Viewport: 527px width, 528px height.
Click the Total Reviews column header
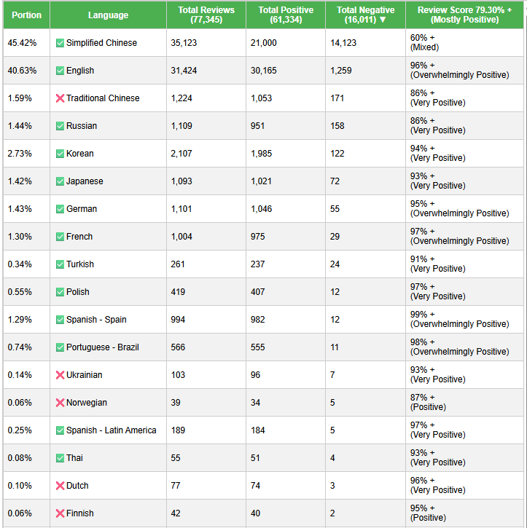206,15
